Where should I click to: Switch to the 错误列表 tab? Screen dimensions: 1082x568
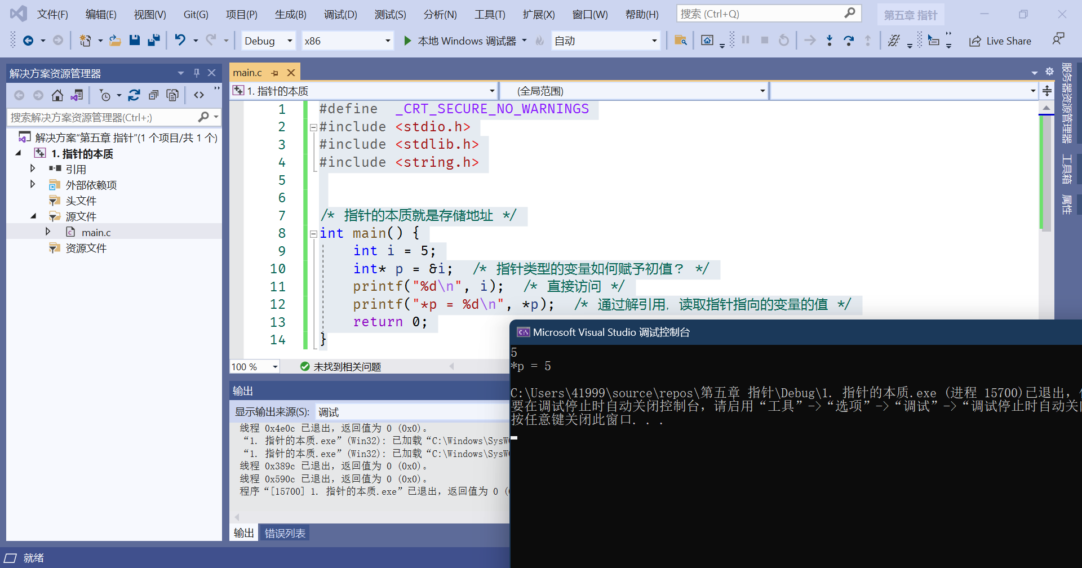(x=285, y=533)
